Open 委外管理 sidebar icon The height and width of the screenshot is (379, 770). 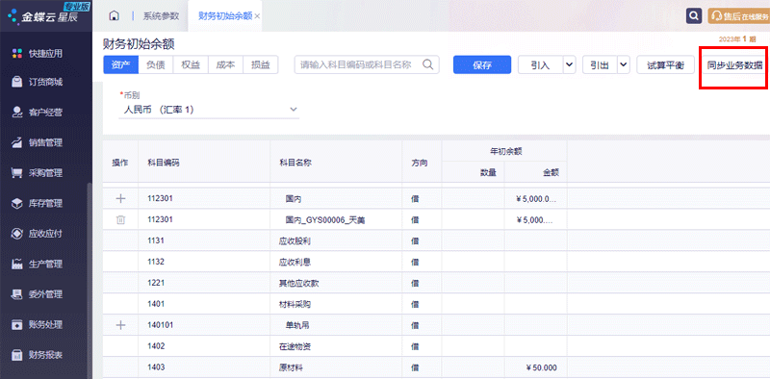(x=17, y=294)
